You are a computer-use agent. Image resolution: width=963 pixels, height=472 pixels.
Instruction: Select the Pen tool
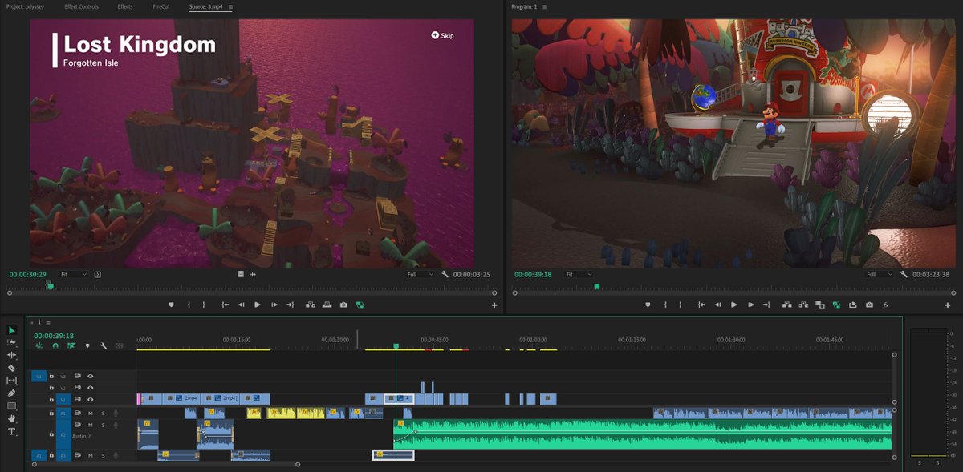click(12, 393)
